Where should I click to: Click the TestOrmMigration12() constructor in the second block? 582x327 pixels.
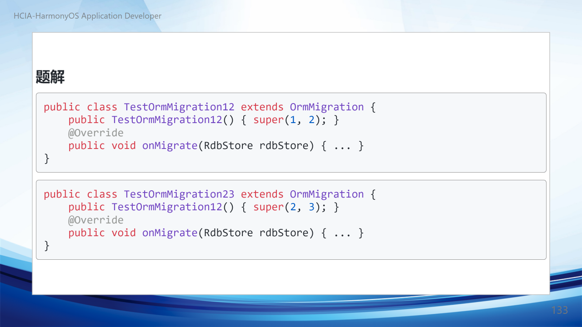click(173, 207)
